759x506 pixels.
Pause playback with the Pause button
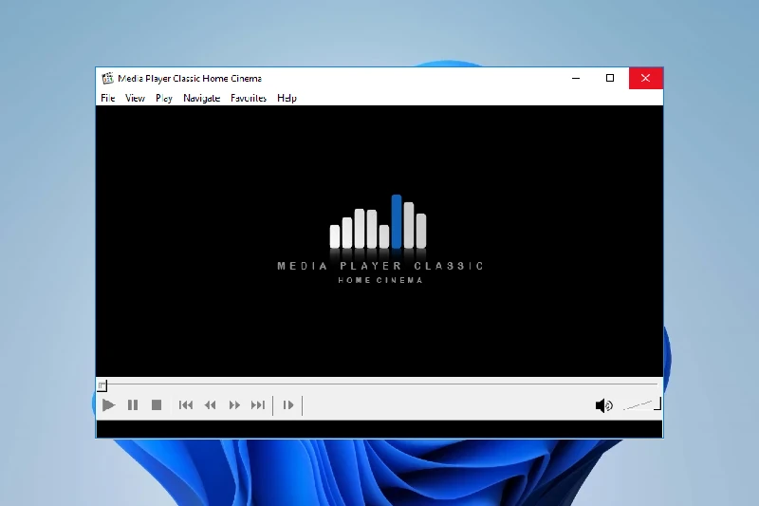133,405
